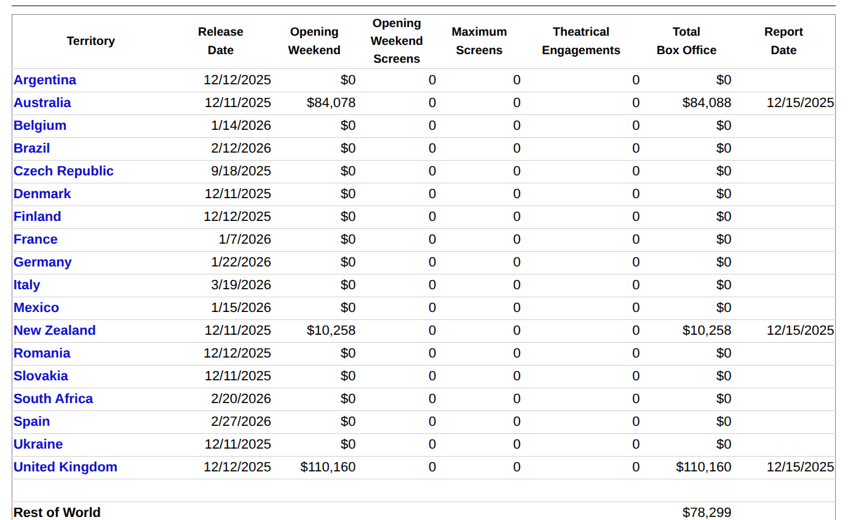Click the Slovakia link
Image resolution: width=848 pixels, height=520 pixels.
pos(41,376)
